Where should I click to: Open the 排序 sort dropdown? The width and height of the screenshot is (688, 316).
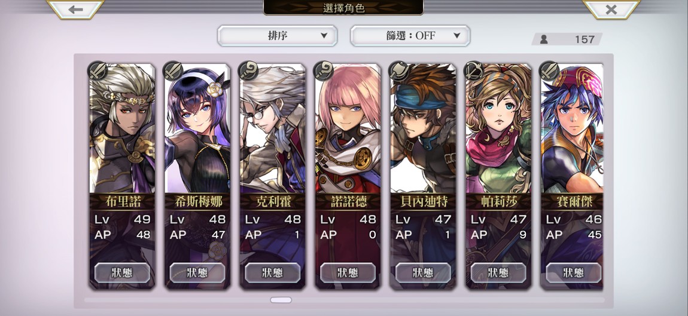pyautogui.click(x=278, y=36)
